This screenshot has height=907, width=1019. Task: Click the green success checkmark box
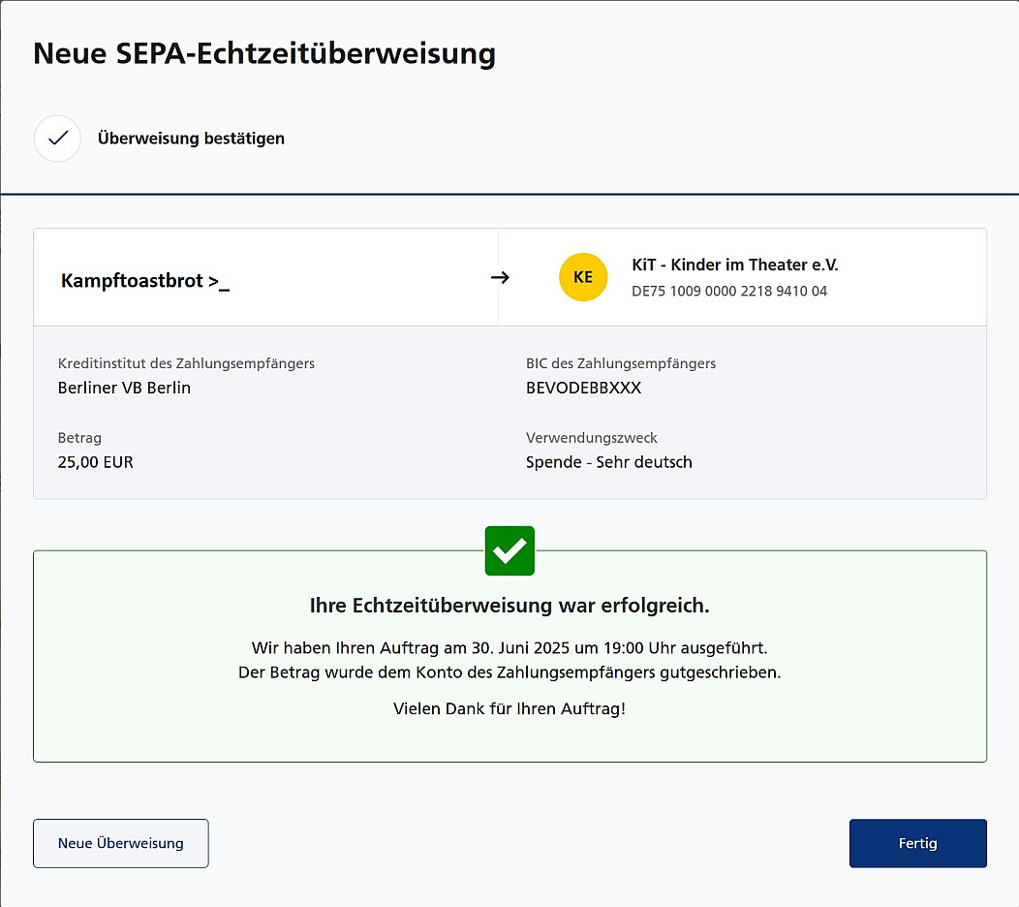[509, 550]
